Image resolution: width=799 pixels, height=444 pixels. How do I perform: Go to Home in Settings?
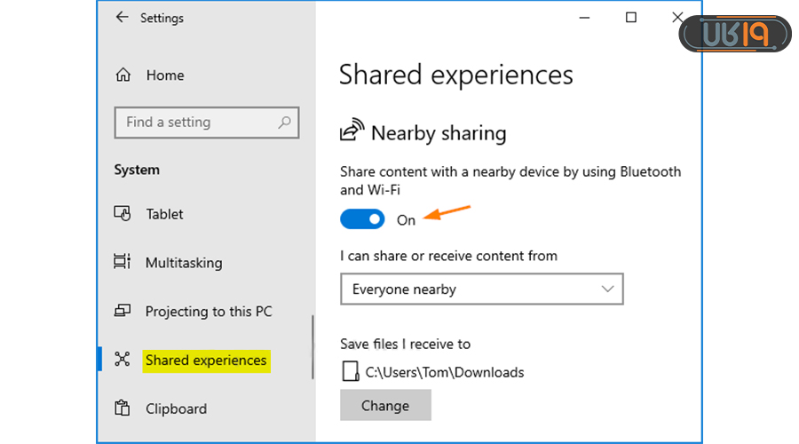[164, 75]
